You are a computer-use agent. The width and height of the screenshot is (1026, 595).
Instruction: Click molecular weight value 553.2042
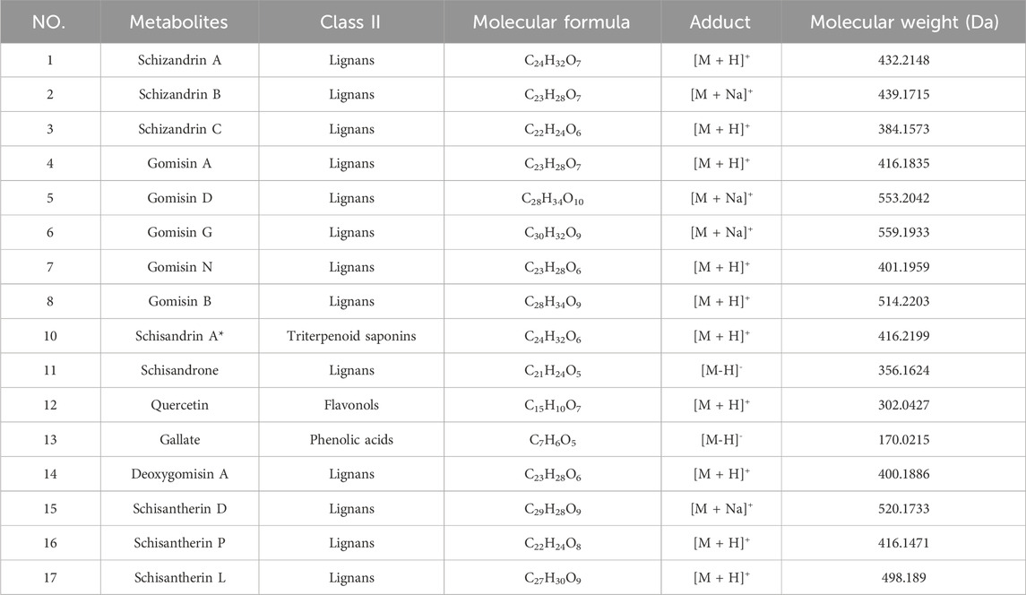903,198
